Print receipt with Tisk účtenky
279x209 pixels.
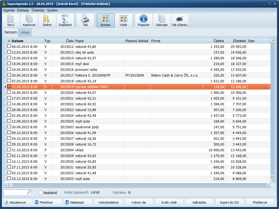point(180,21)
